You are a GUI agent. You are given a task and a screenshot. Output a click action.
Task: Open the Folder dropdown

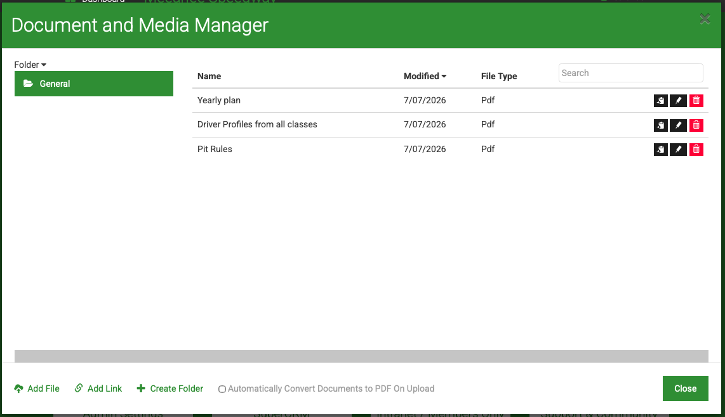30,65
